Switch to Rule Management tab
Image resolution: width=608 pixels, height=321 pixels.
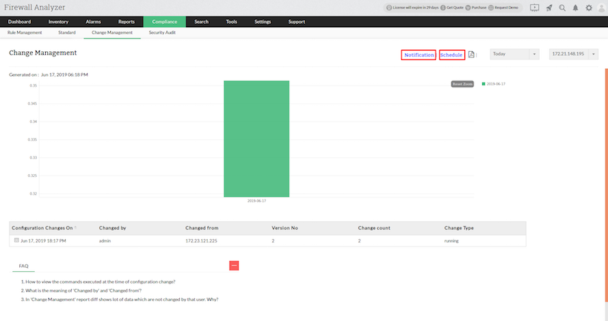tap(25, 33)
